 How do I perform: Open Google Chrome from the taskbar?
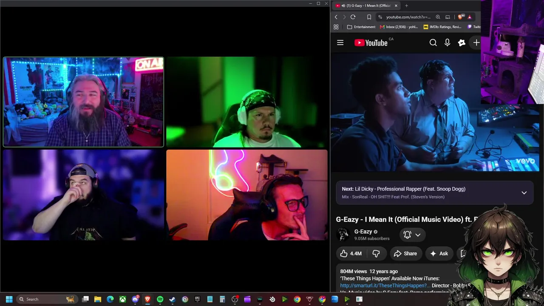(297, 299)
